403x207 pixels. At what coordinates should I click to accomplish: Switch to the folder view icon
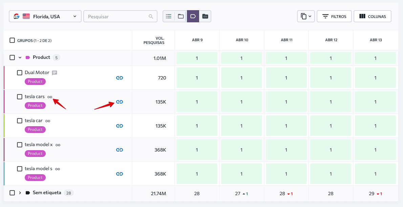coord(181,17)
